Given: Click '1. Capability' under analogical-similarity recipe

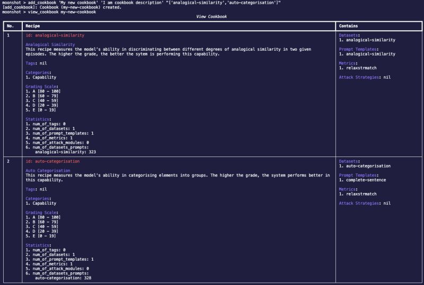Looking at the screenshot, I should point(41,77).
